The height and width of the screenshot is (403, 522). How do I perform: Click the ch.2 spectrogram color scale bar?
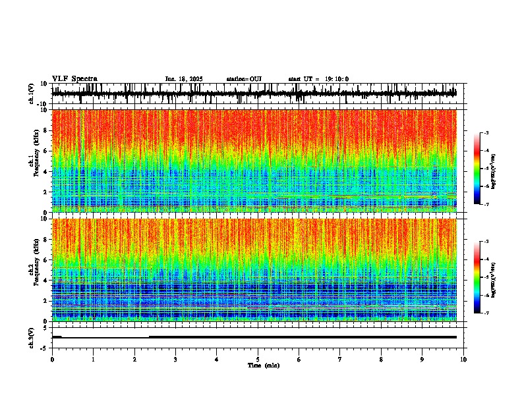[x=477, y=277]
